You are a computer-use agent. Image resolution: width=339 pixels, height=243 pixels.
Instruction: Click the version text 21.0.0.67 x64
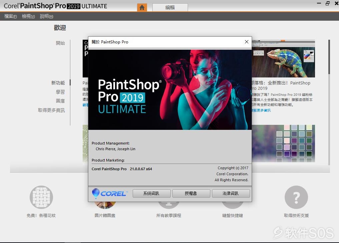[x=141, y=169]
